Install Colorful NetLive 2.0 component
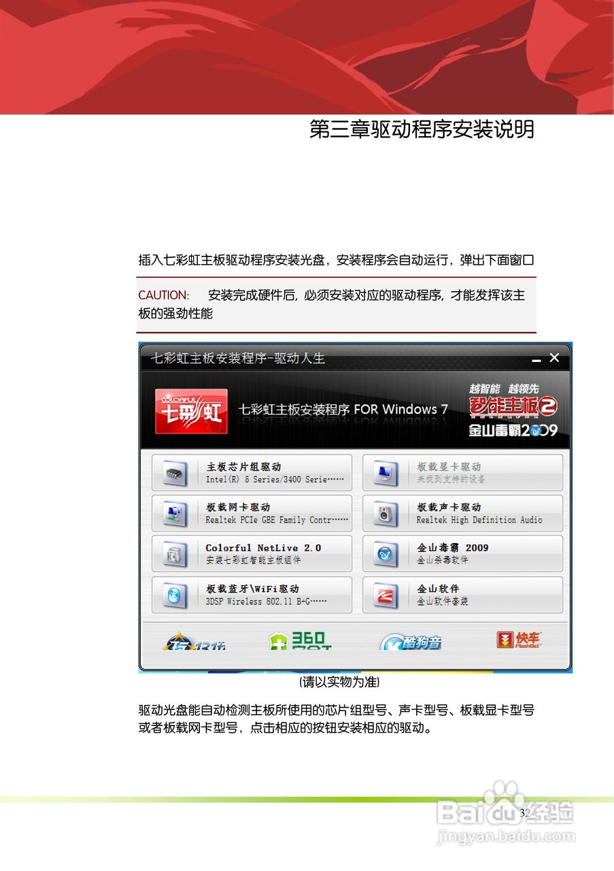The height and width of the screenshot is (871, 614). pos(252,554)
